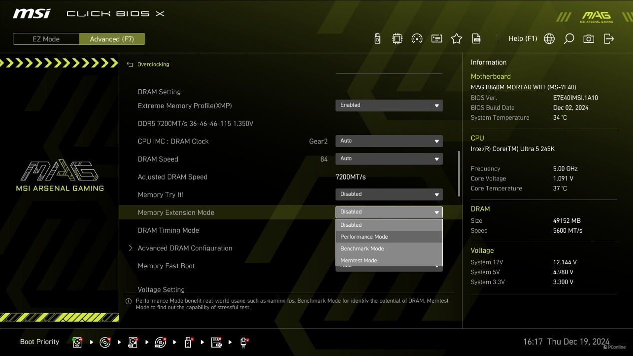Switch to EZ Mode
Image resolution: width=633 pixels, height=356 pixels.
pyautogui.click(x=46, y=39)
